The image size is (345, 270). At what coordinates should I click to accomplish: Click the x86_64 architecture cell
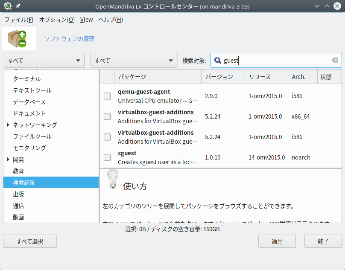pyautogui.click(x=301, y=116)
